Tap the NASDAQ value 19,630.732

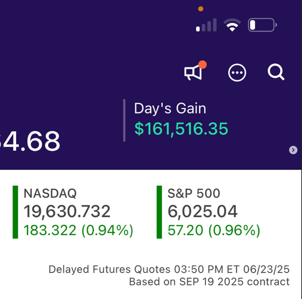[x=67, y=211]
